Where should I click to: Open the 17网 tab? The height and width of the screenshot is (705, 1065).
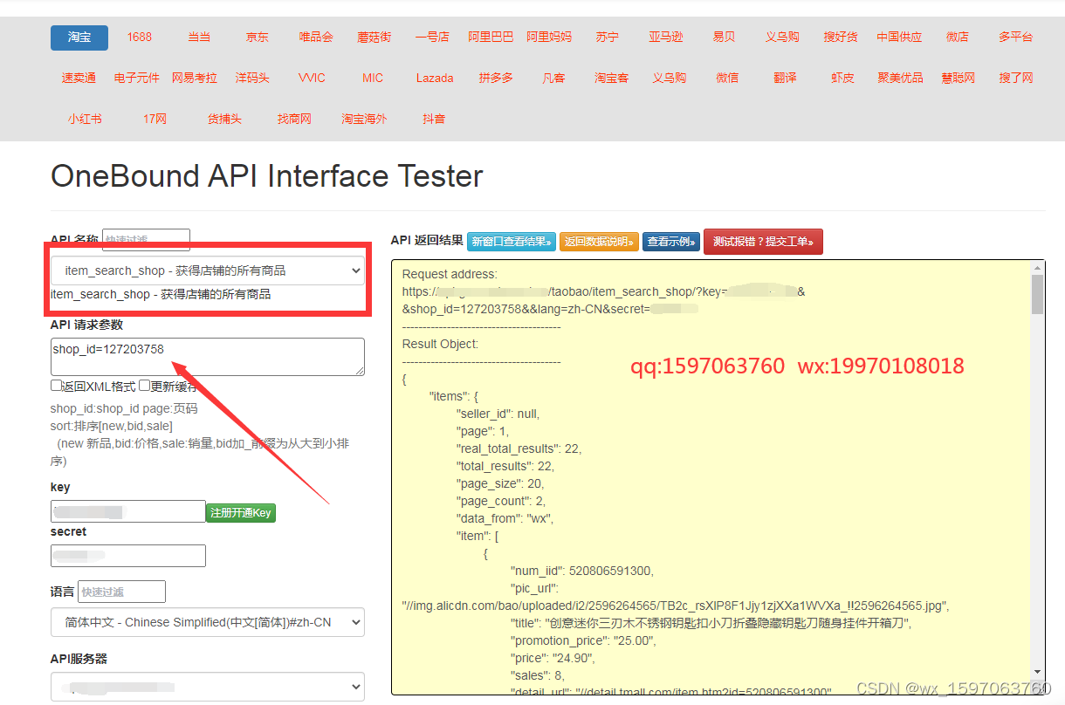tap(155, 119)
